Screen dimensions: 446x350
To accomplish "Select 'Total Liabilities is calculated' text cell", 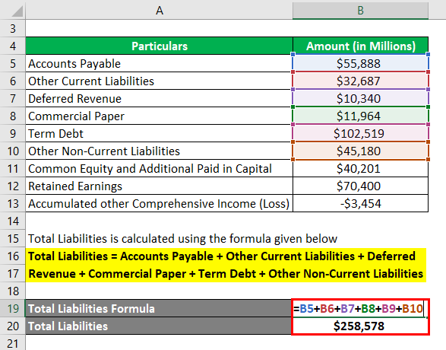I will (182, 239).
